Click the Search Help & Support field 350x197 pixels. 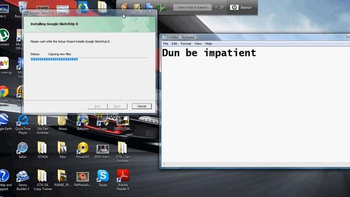[x=192, y=7]
